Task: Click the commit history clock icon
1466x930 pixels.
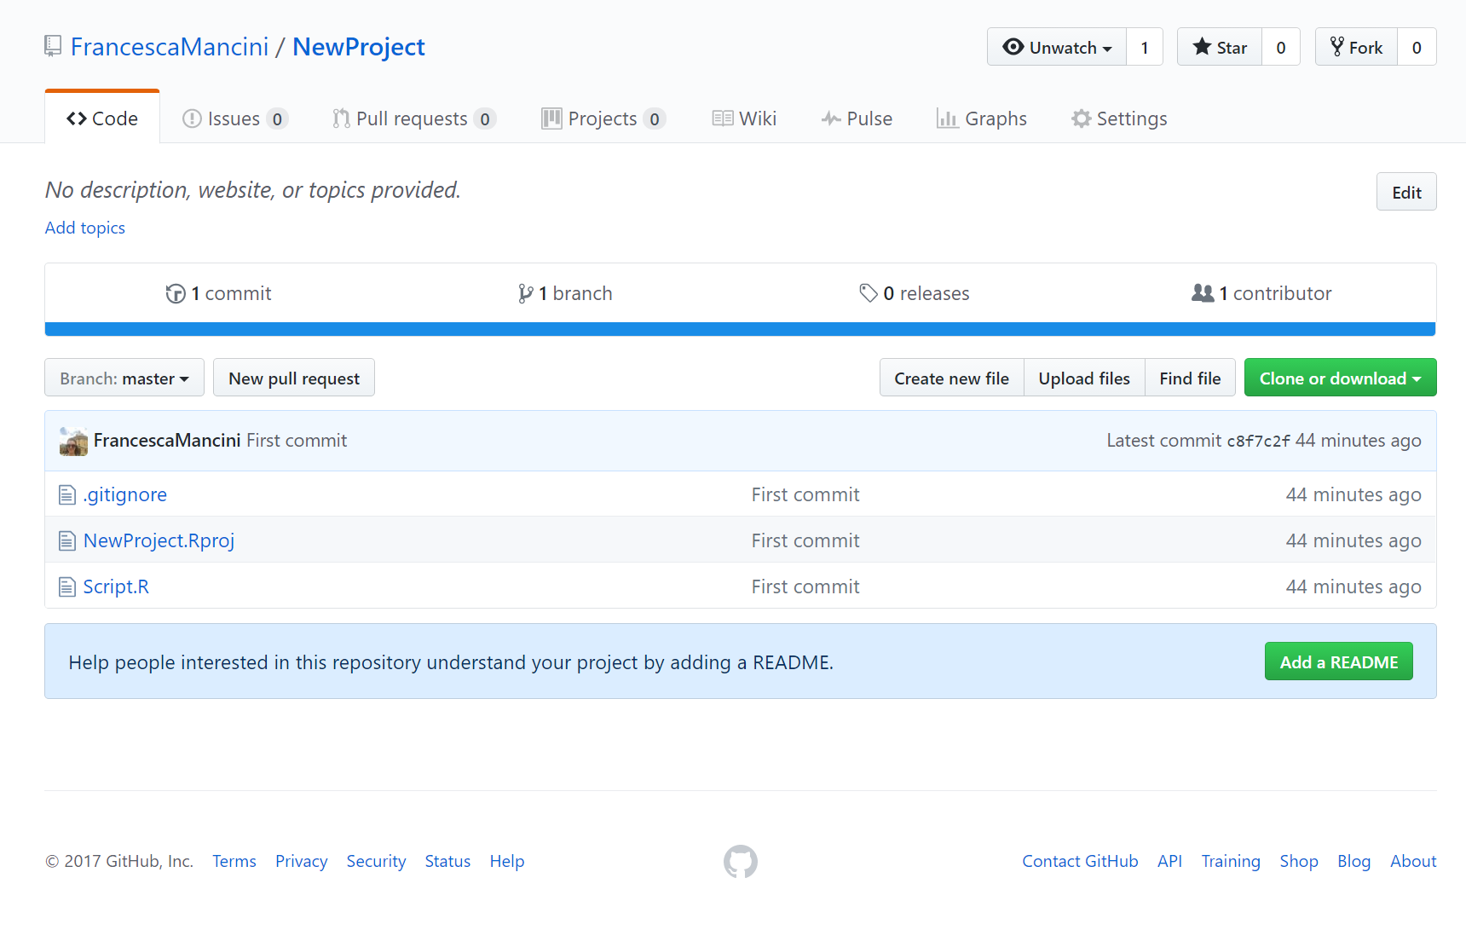Action: coord(176,293)
